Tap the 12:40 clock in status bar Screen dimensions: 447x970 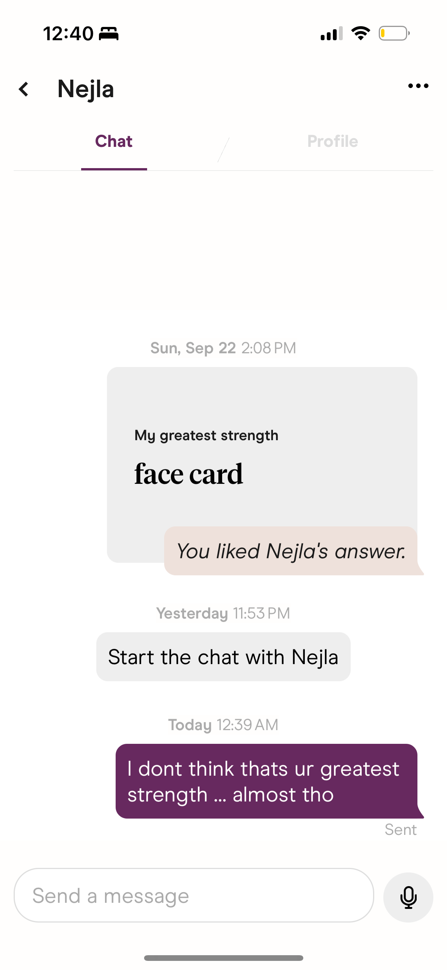[68, 34]
